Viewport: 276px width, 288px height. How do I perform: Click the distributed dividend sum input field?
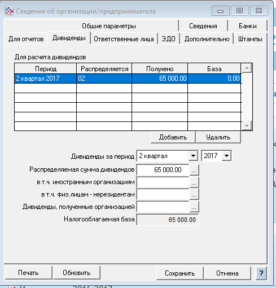click(x=163, y=170)
